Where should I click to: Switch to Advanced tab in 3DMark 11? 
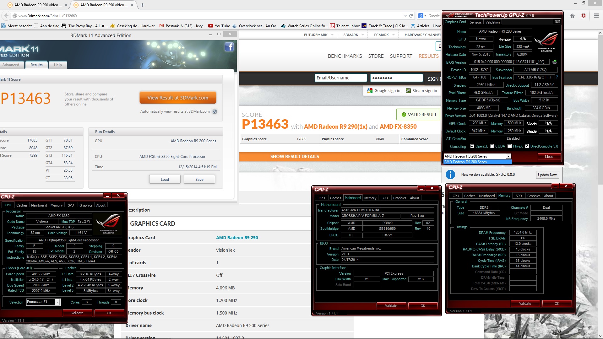(x=11, y=65)
